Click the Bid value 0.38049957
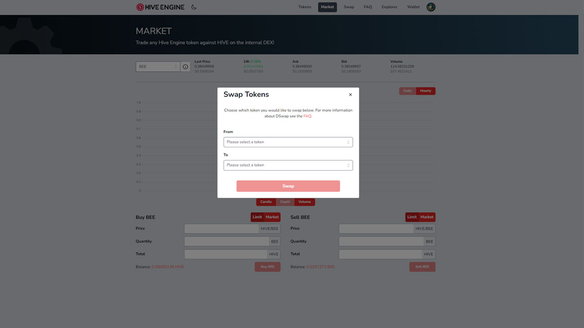Screen dimensions: 584x328 pyautogui.click(x=351, y=67)
